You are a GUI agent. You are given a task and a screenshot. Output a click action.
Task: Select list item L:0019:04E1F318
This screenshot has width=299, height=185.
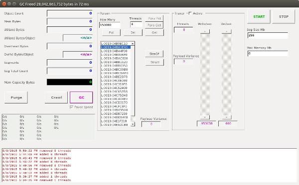pyautogui.click(x=116, y=121)
